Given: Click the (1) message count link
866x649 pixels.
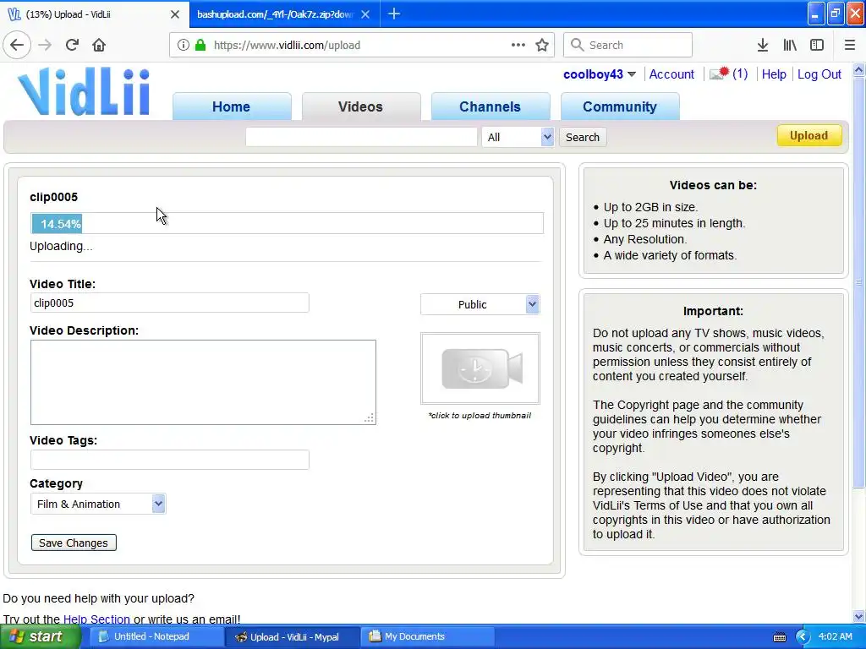Looking at the screenshot, I should pyautogui.click(x=740, y=74).
